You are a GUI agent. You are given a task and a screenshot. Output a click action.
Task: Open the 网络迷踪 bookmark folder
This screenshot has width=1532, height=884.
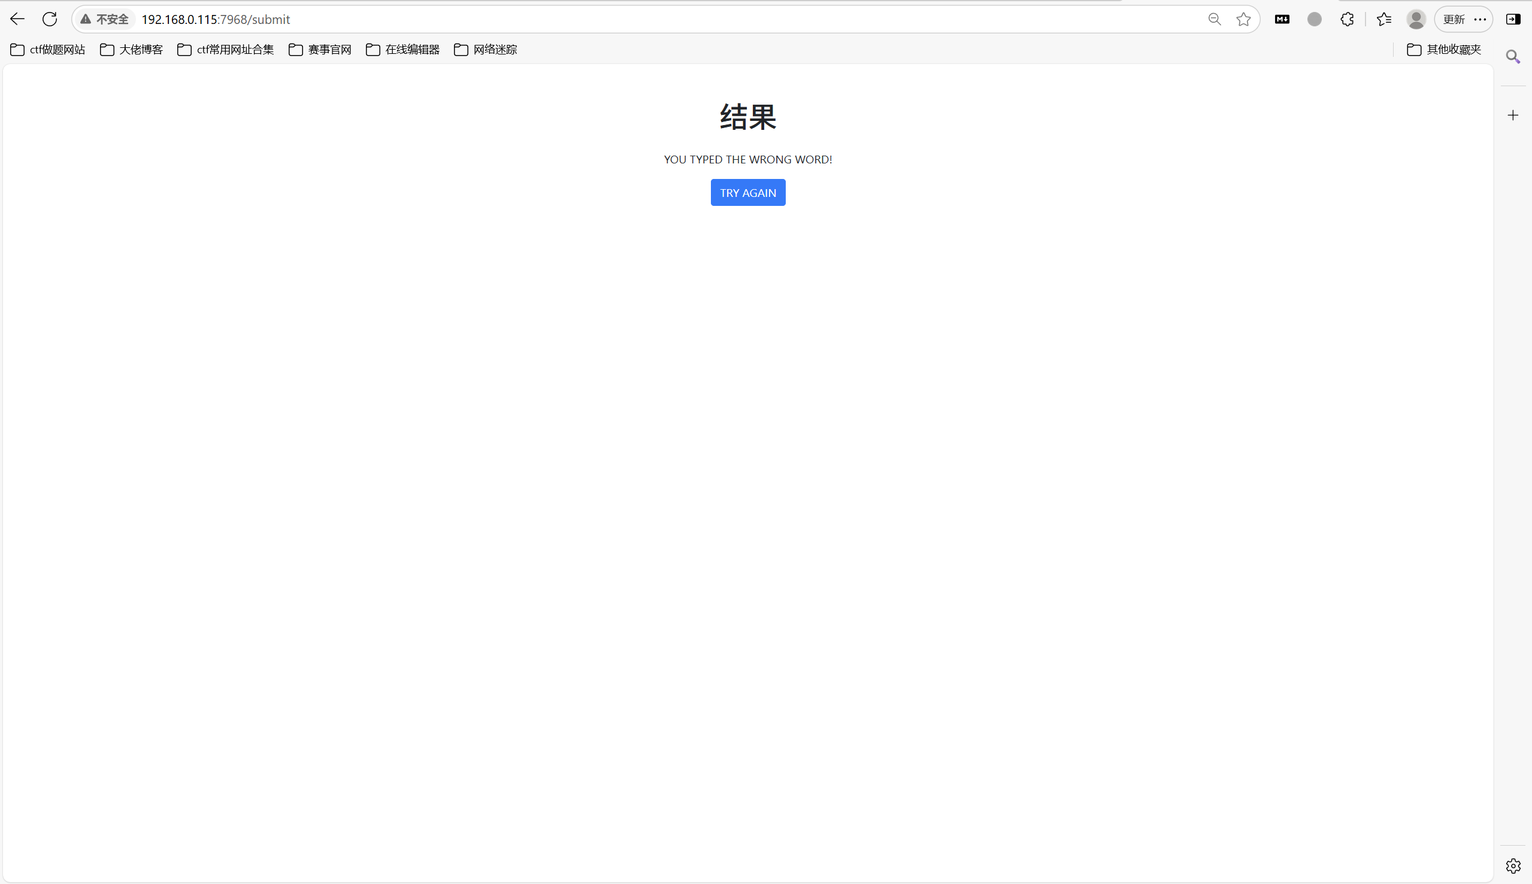pos(485,50)
